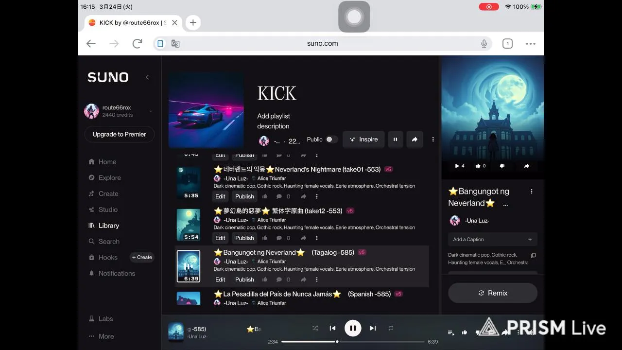
Task: Edit the Neverland's Nightmare take01 song
Action: click(220, 196)
